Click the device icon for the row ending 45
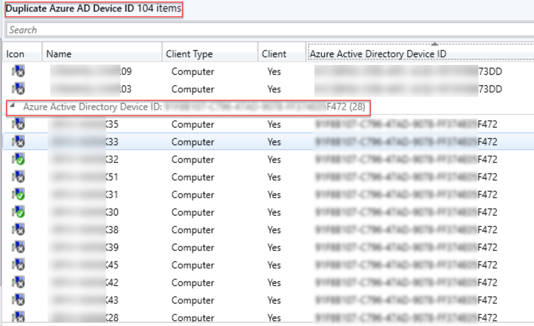534x326 pixels. click(18, 265)
